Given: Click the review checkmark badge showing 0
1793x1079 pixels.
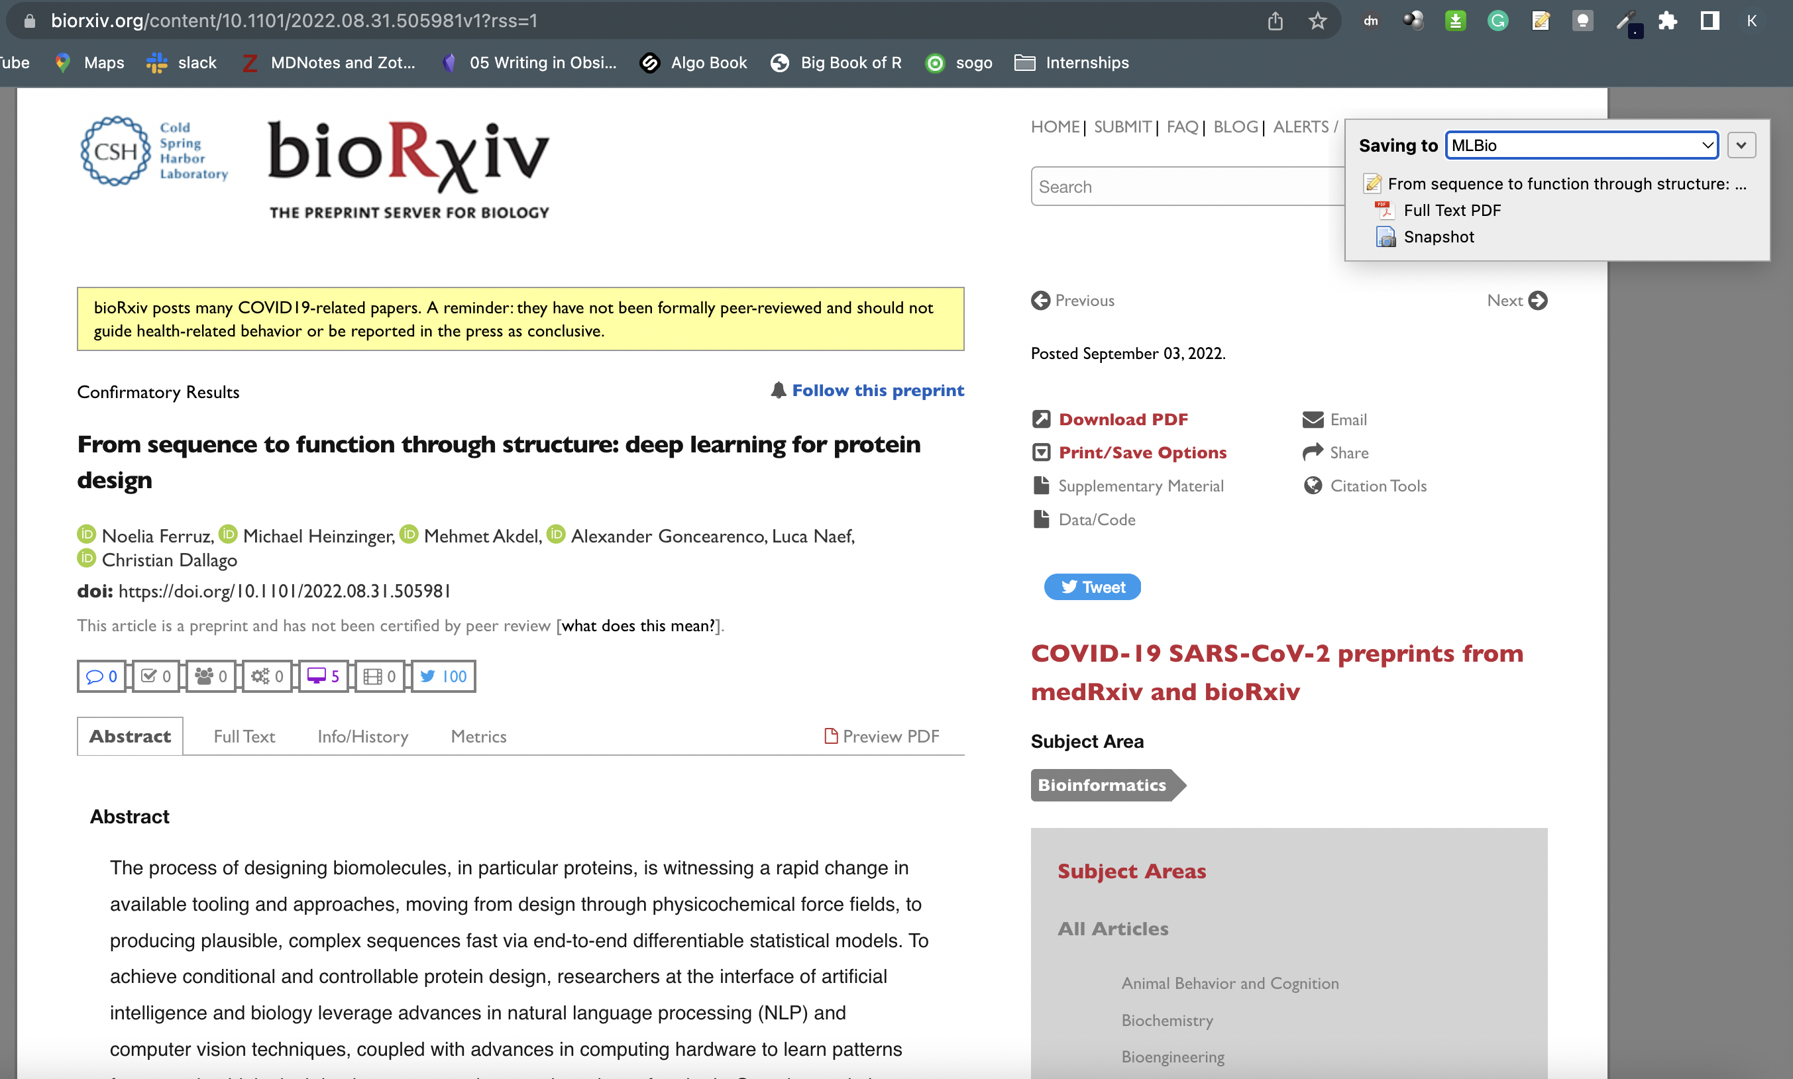Looking at the screenshot, I should pyautogui.click(x=156, y=676).
